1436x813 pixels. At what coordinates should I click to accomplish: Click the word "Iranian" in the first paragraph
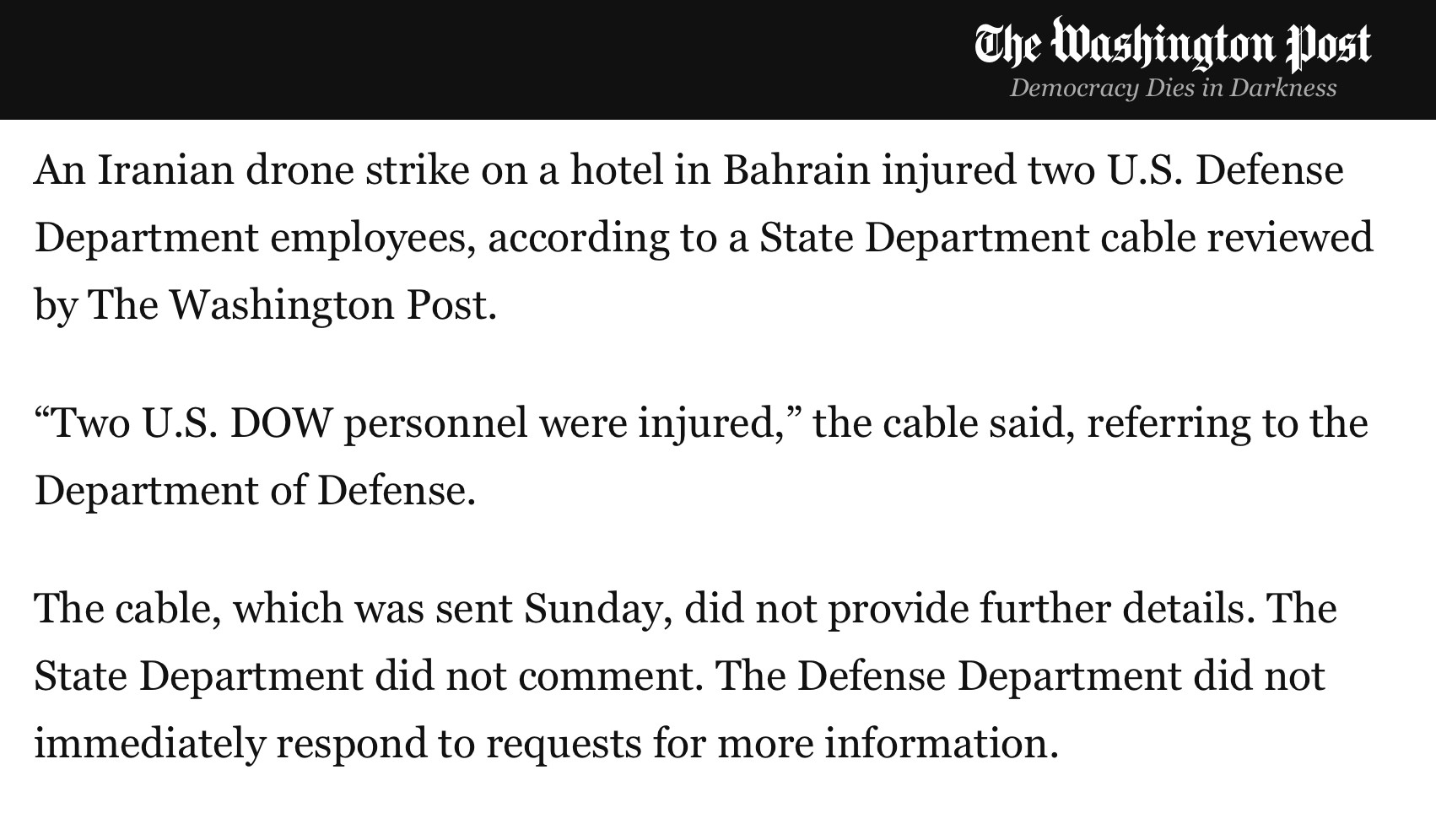tap(165, 170)
